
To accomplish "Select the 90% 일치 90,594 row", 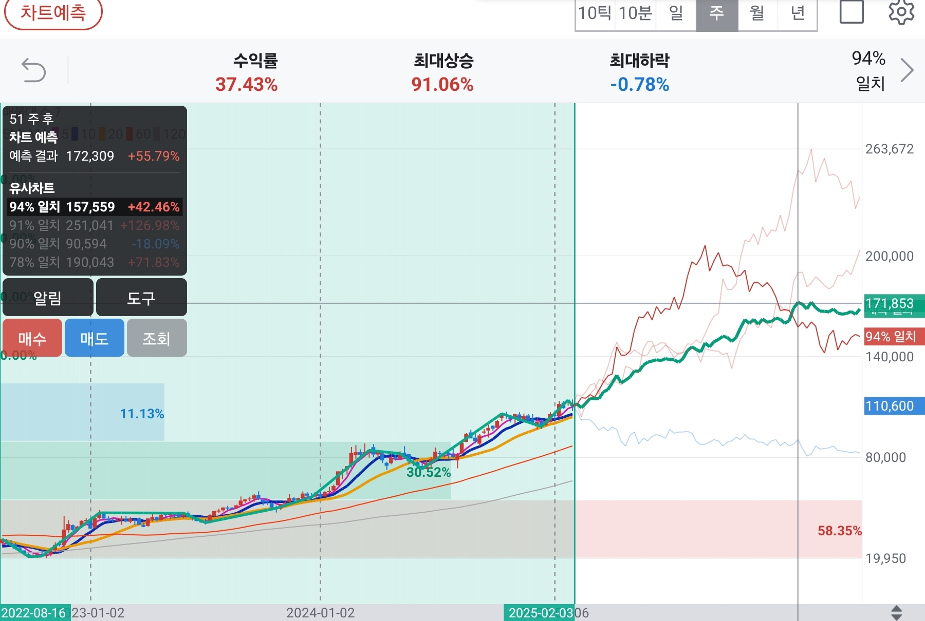I will (x=95, y=244).
